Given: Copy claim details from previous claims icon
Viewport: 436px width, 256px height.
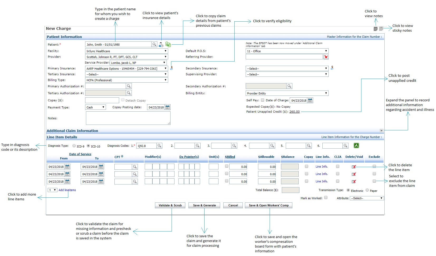Looking at the screenshot, I should click(168, 44).
